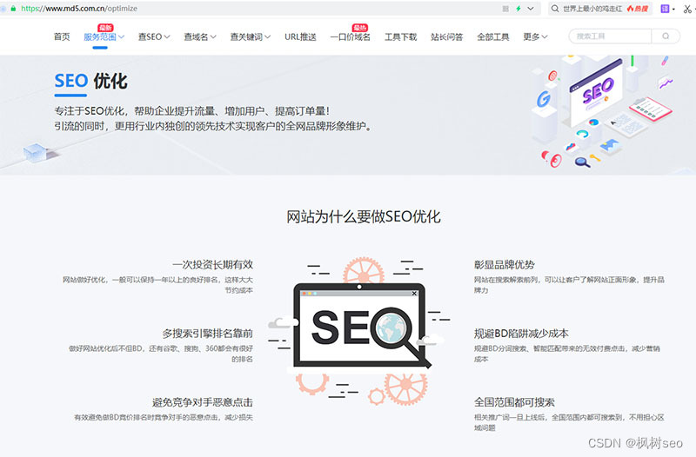Open the 一口价域名 menu item

pos(351,36)
